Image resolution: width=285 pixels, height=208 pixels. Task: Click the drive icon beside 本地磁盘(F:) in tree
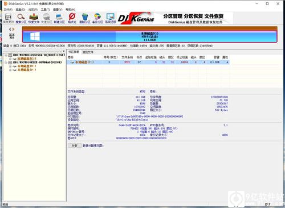pos(15,70)
